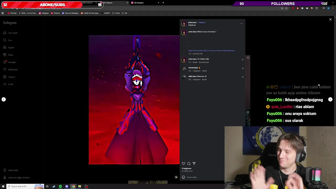Click the Search web & PC box
This screenshot has width=336, height=189.
pos(25,186)
